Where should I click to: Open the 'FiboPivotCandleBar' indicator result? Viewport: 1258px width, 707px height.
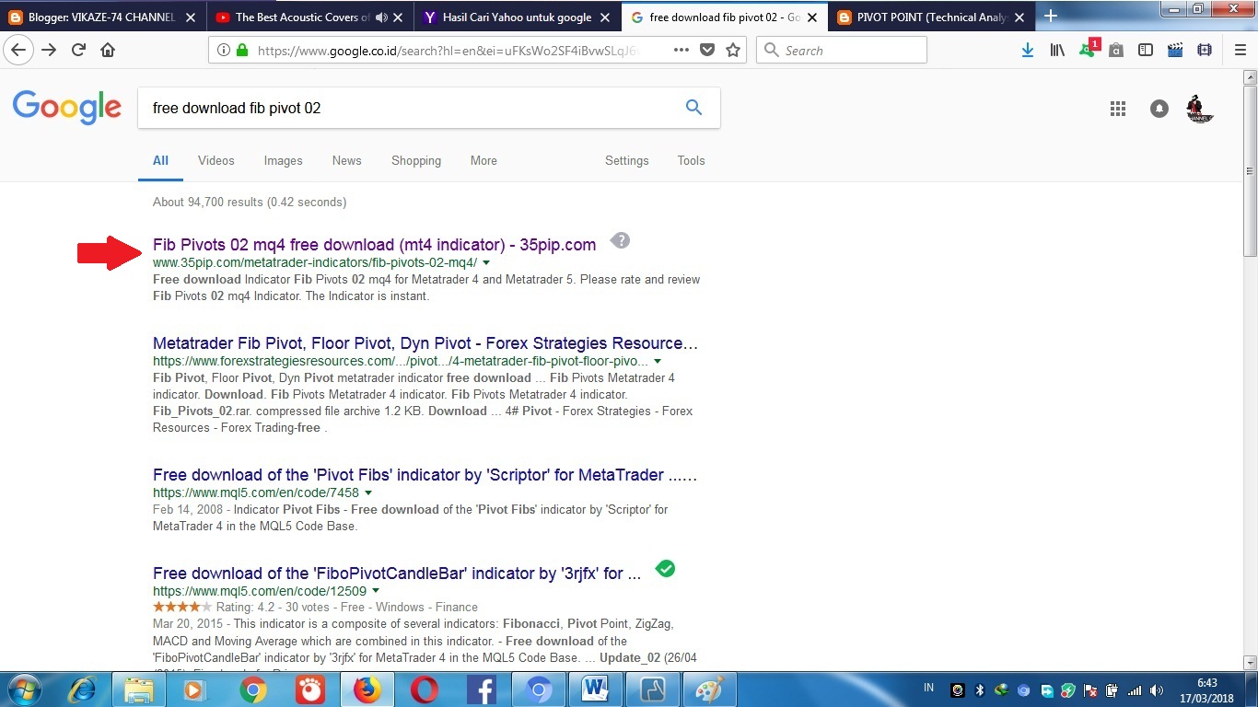tap(397, 574)
